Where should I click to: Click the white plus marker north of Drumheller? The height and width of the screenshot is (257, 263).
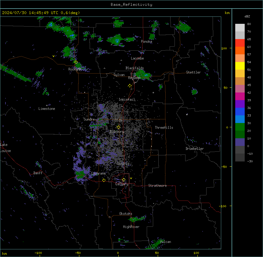tap(187, 114)
